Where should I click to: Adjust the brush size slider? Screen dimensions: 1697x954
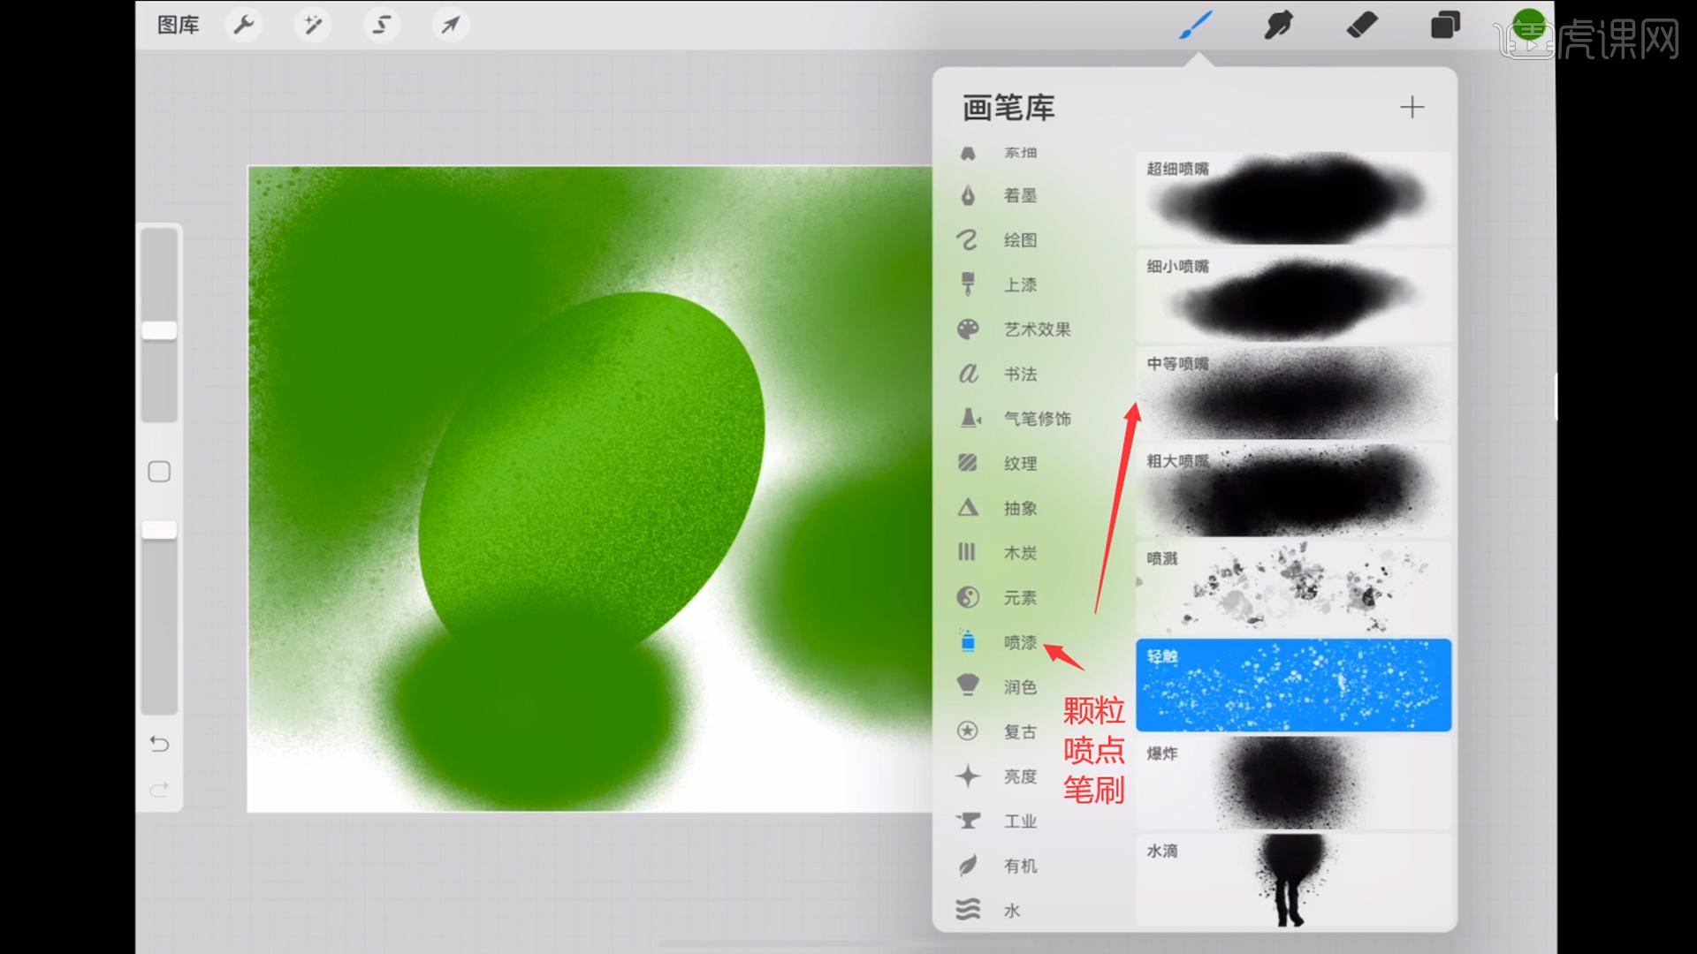[x=159, y=329]
